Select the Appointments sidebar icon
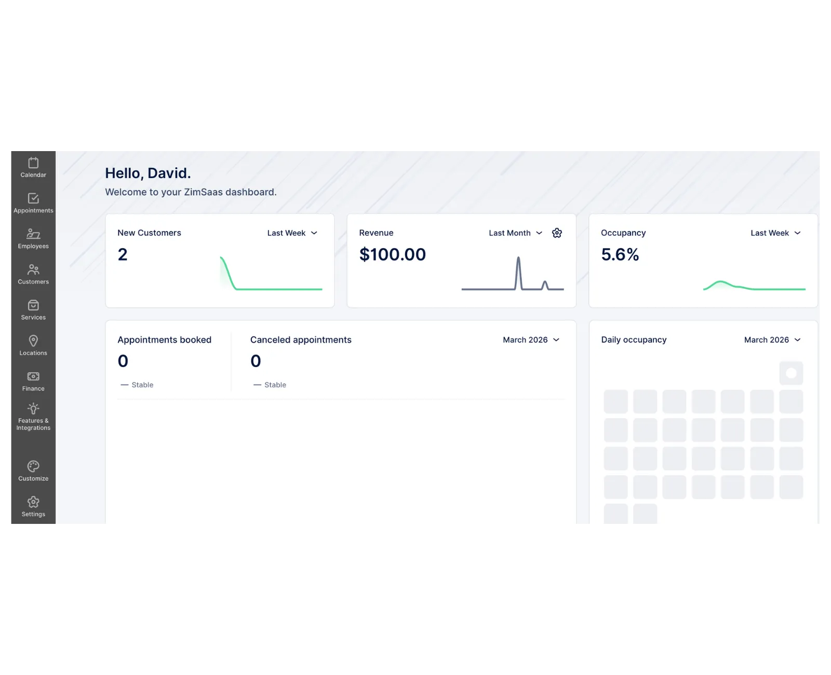Image resolution: width=831 pixels, height=675 pixels. click(33, 203)
